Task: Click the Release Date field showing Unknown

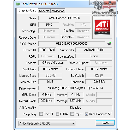Action: click(49, 37)
